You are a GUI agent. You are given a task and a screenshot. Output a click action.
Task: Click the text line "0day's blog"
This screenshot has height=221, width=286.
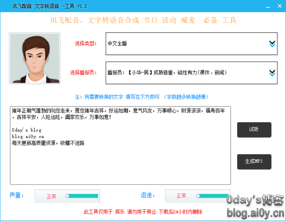click(x=26, y=130)
